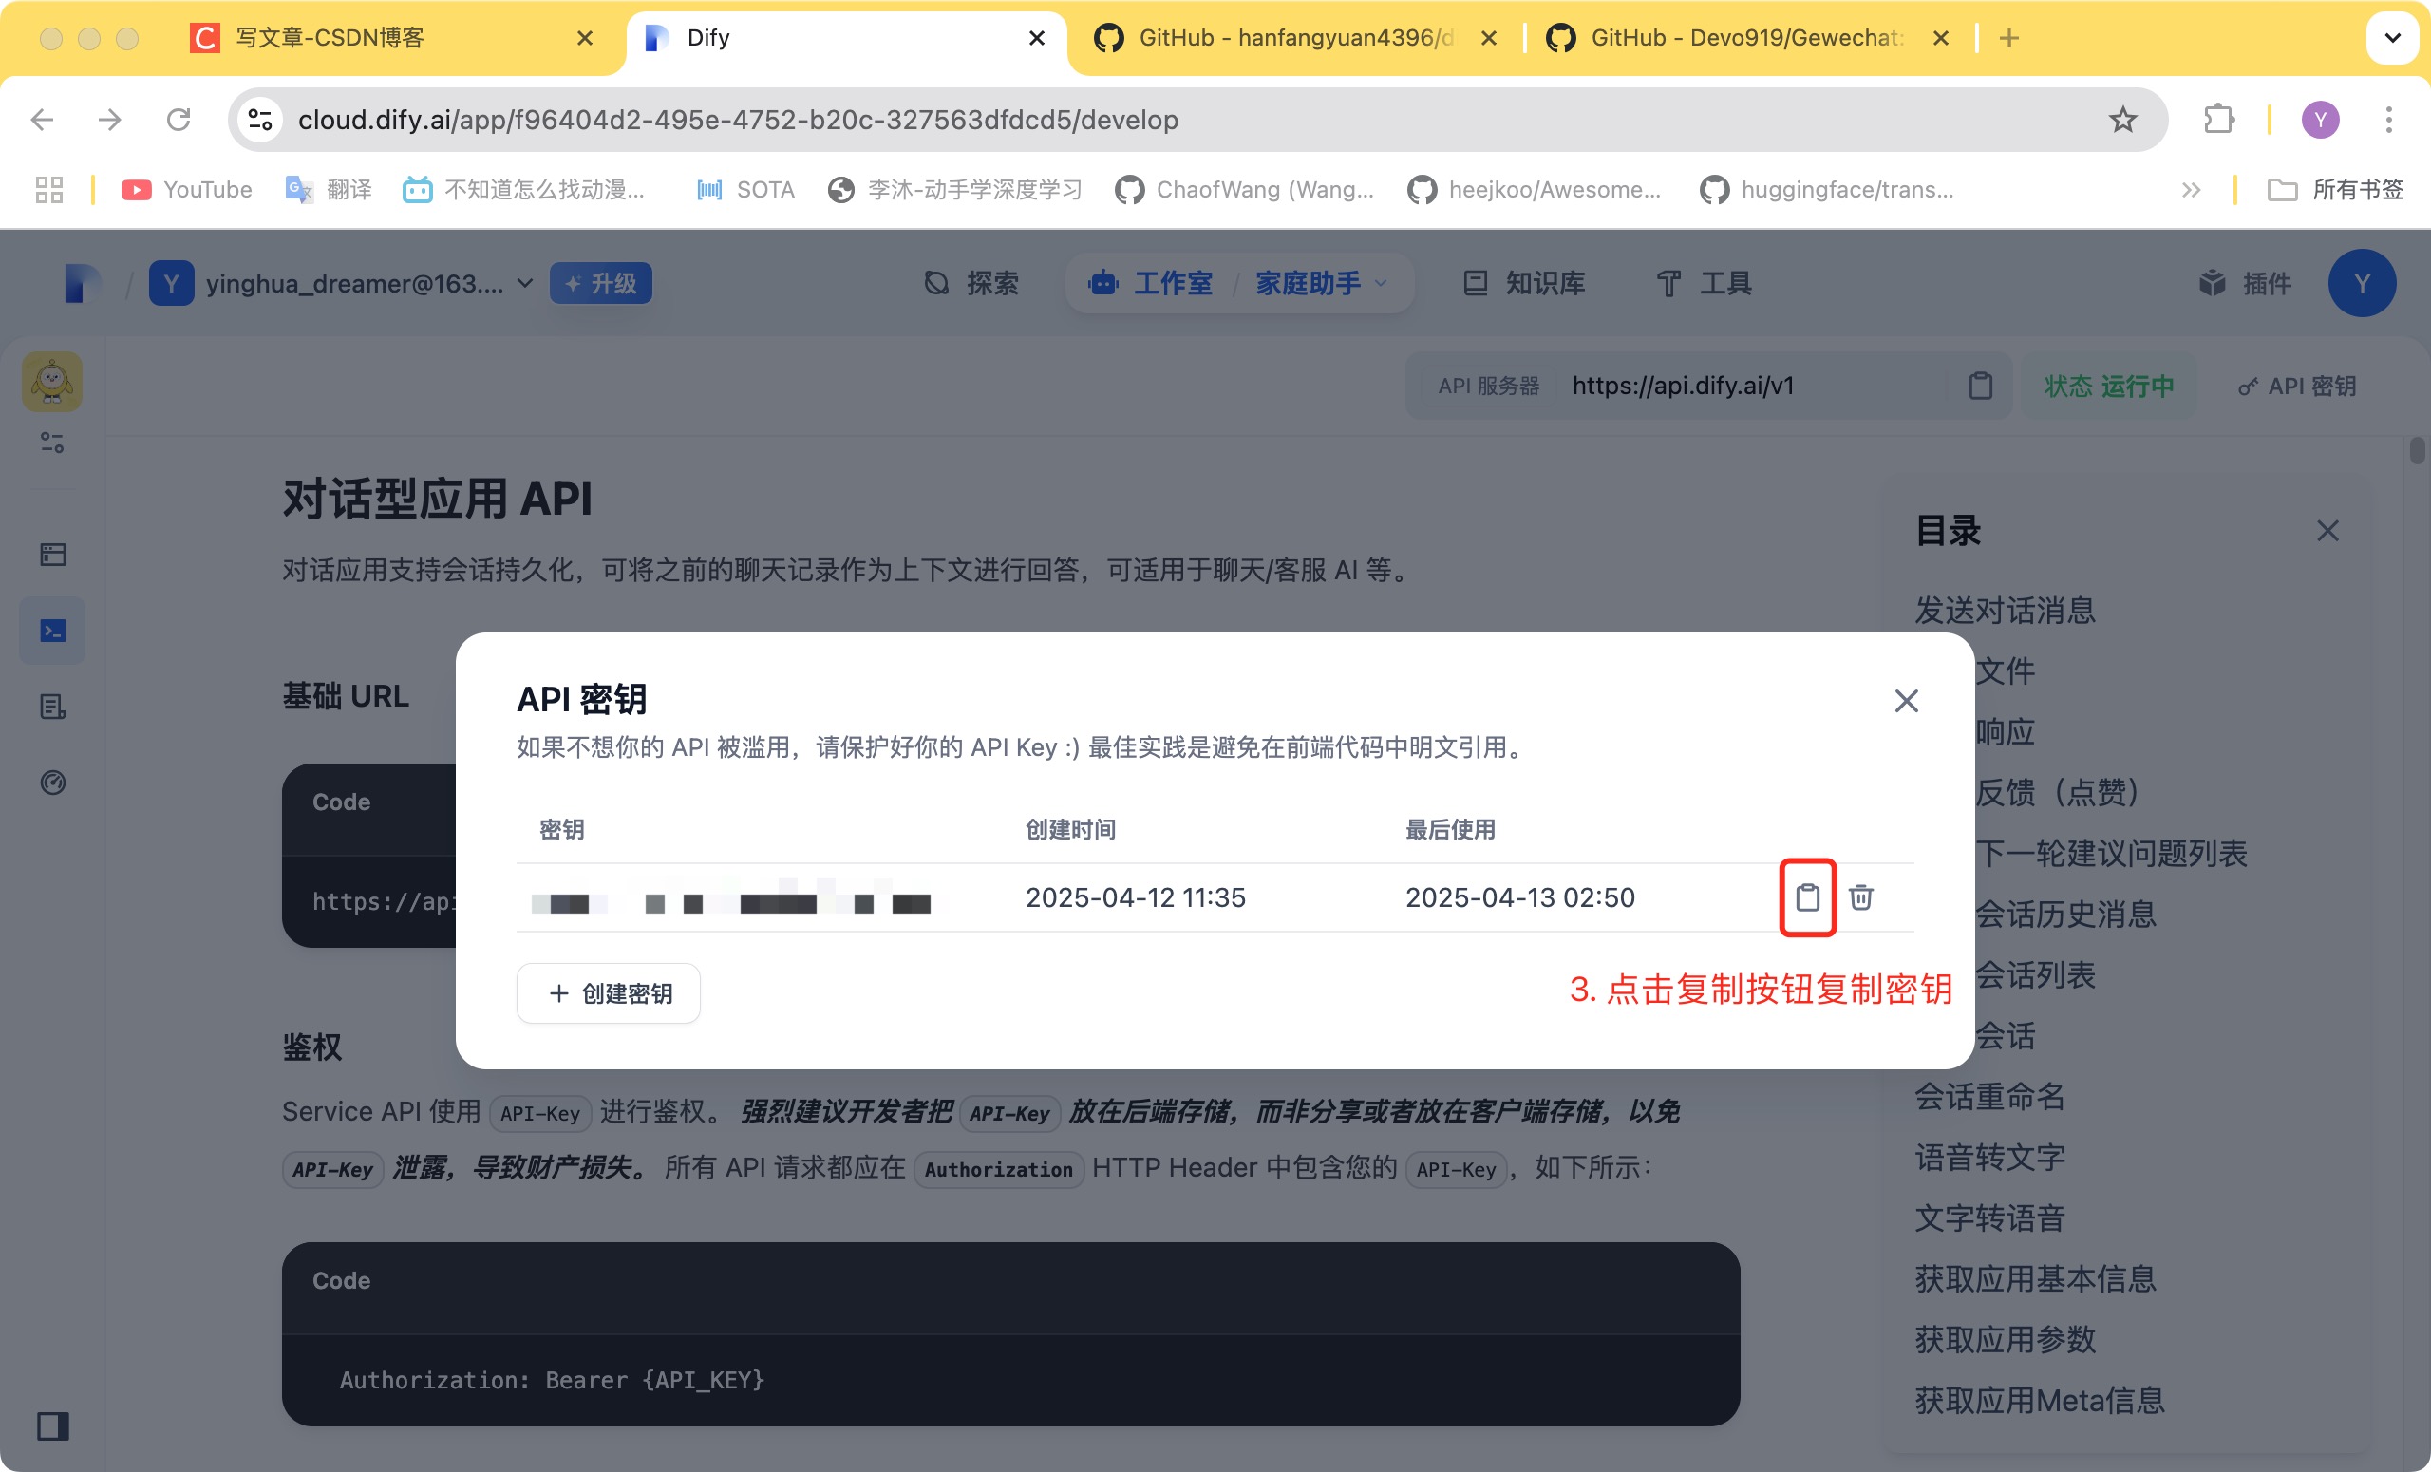Close the API 密钥 dialog
This screenshot has width=2431, height=1472.
point(1905,701)
